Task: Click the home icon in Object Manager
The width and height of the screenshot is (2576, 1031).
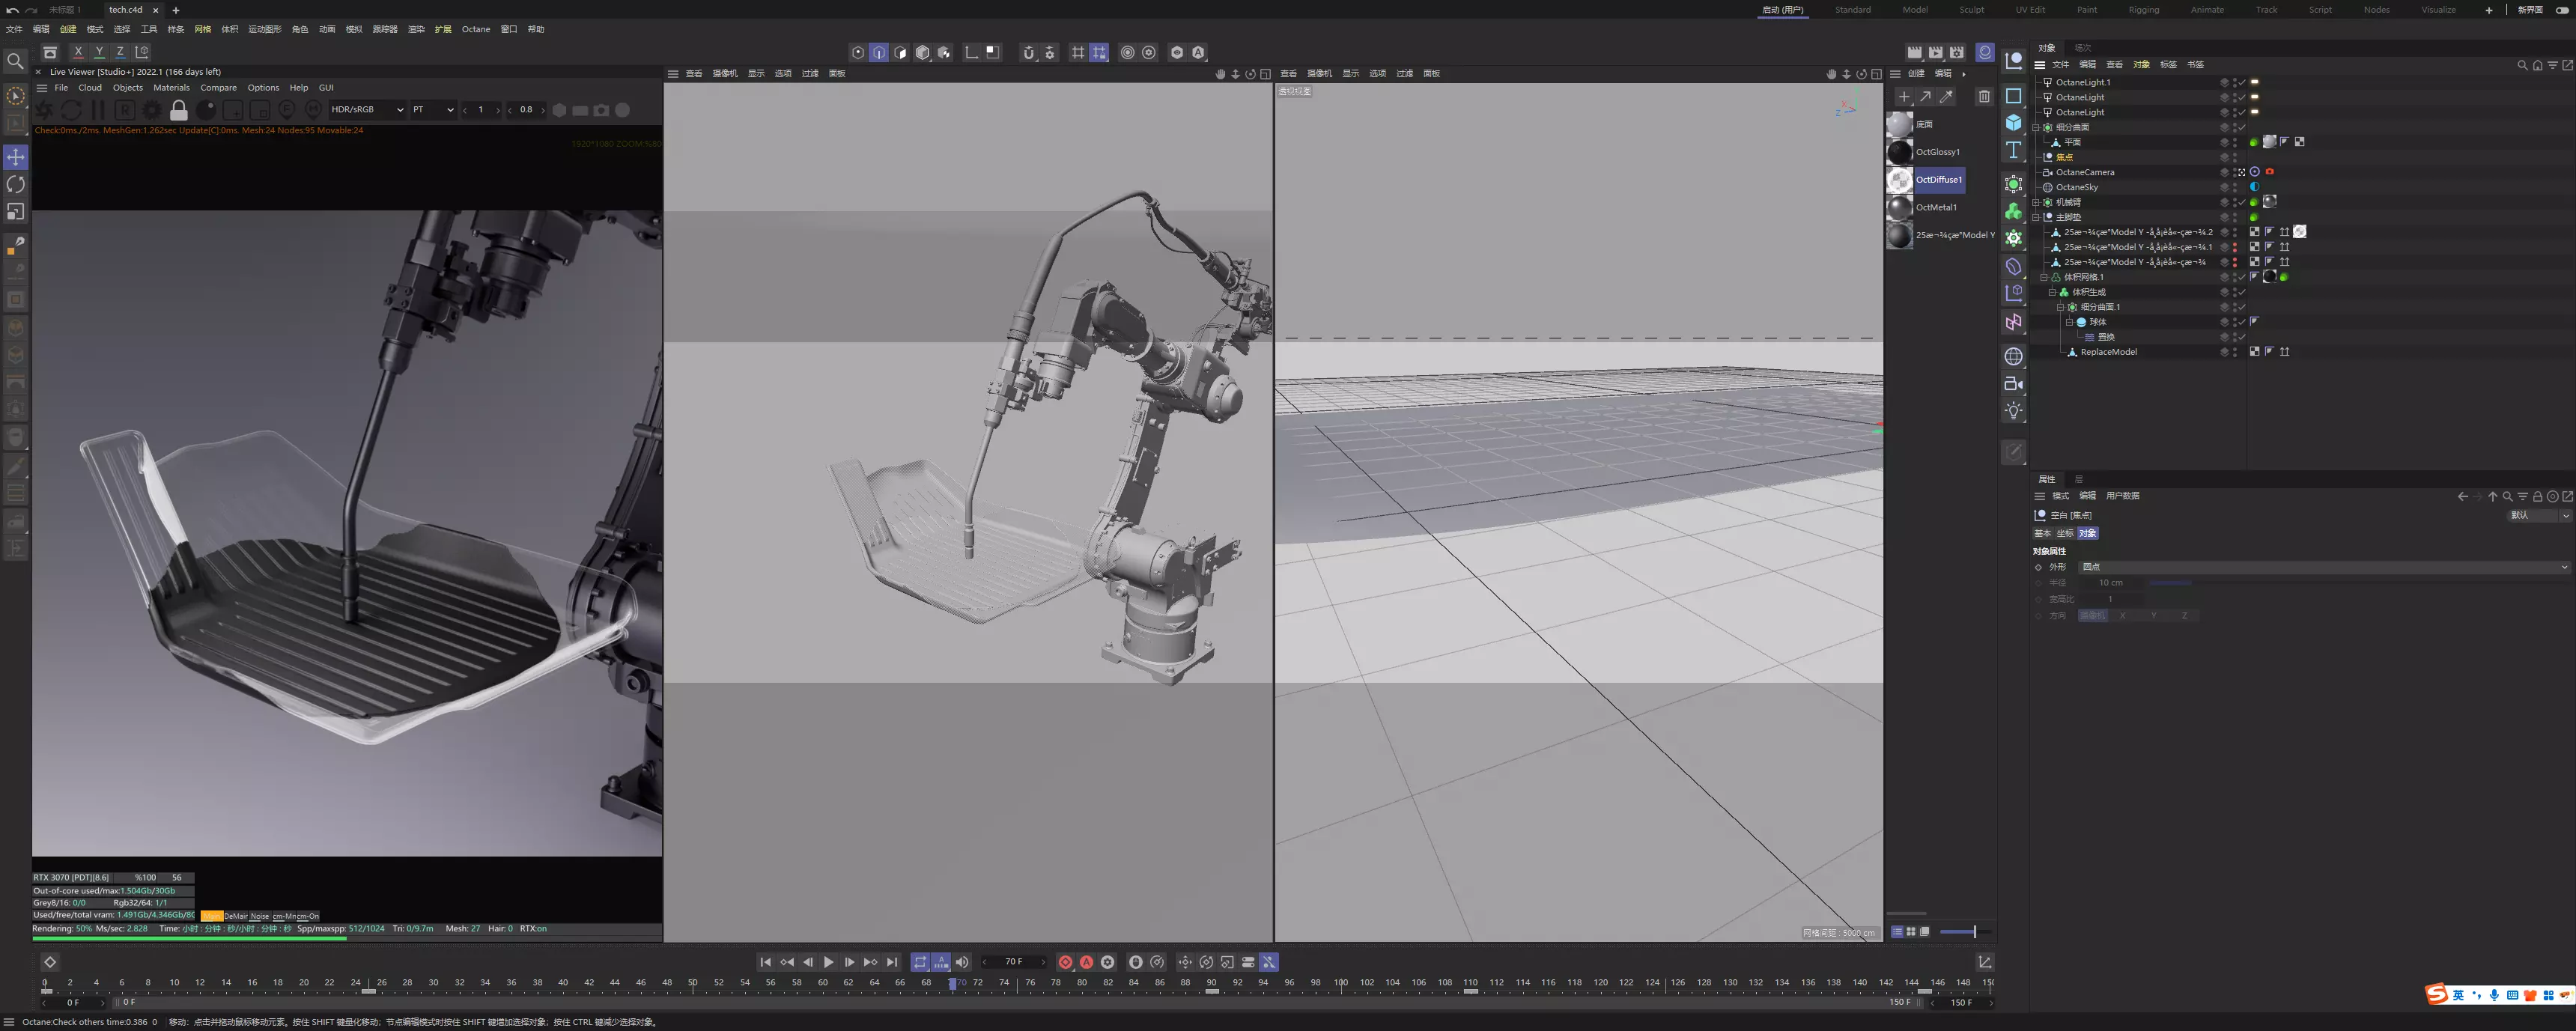Action: (x=2537, y=65)
